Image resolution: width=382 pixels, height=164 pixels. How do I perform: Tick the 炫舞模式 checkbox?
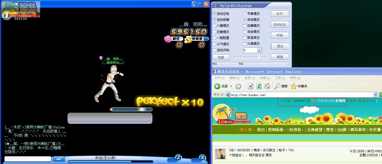tap(245, 26)
